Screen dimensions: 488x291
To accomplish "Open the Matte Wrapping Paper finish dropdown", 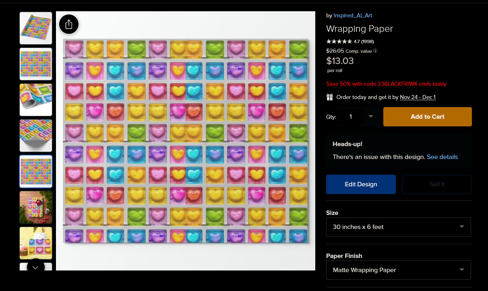I will [x=399, y=270].
